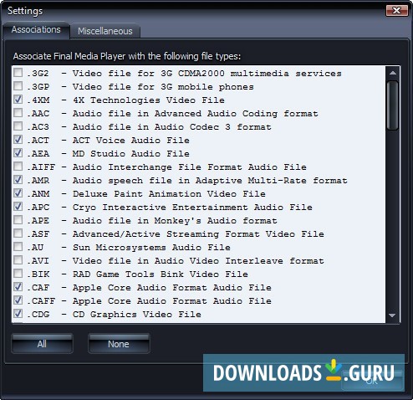The image size is (413, 400).
Task: Tick the .AU Sun Microsystems checkbox
Action: [18, 247]
